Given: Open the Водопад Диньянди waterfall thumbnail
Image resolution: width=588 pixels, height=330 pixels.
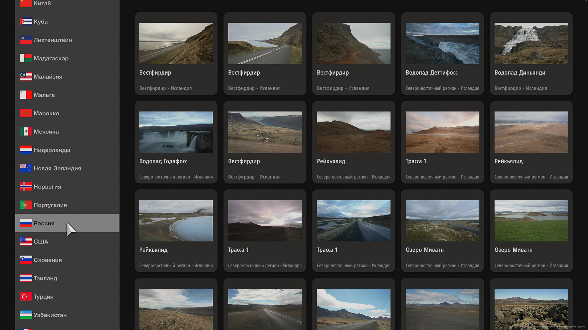Looking at the screenshot, I should tap(531, 44).
